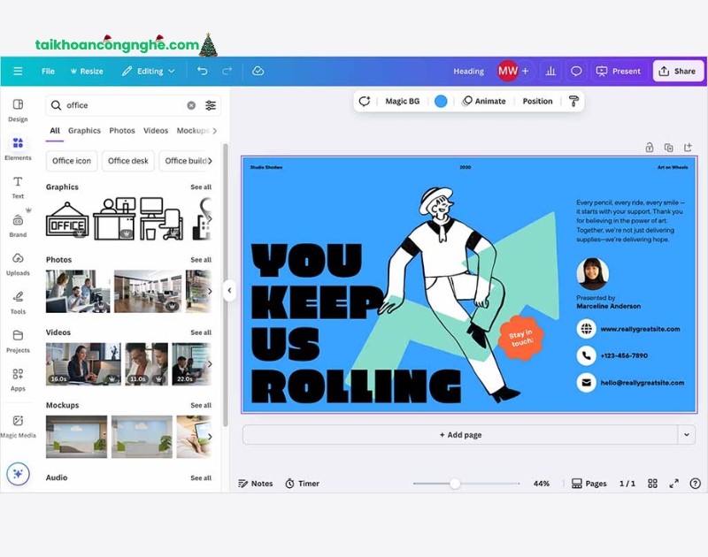Open the File menu
708x557 pixels.
click(x=48, y=71)
